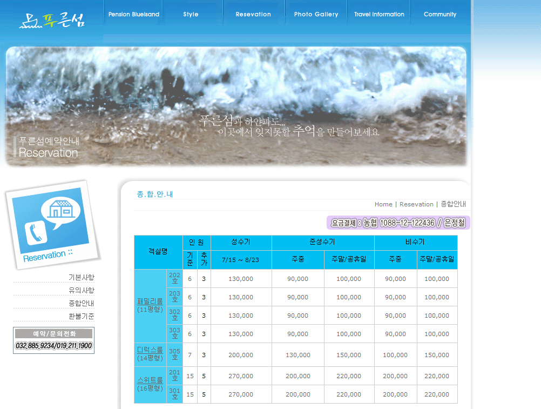The width and height of the screenshot is (541, 409).
Task: Click the 요금결제 농협 account banner
Action: coord(398,223)
